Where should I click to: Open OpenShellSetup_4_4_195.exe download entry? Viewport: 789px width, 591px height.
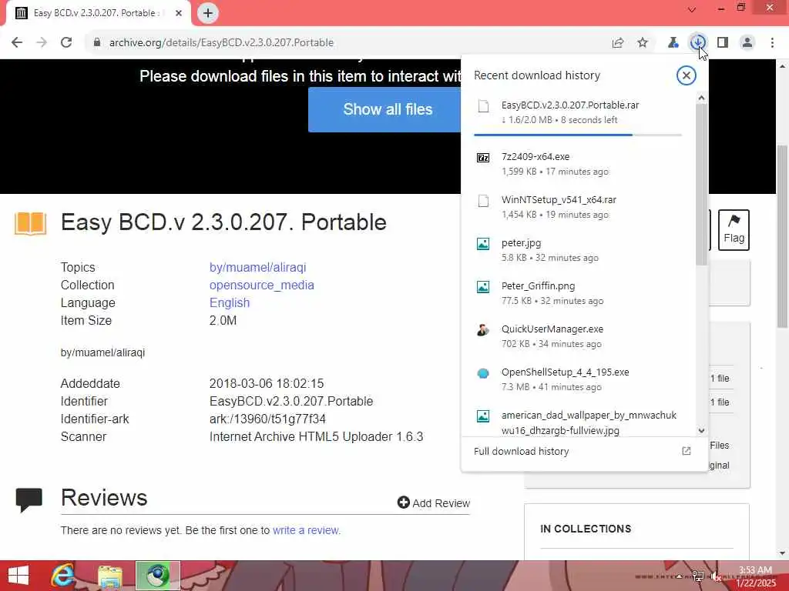pyautogui.click(x=578, y=380)
